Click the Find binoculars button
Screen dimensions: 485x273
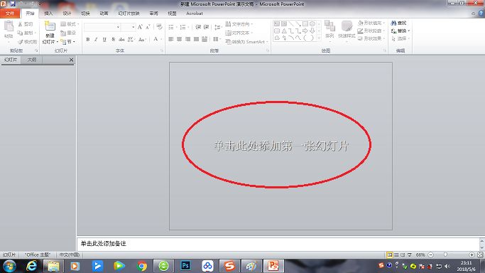[399, 23]
